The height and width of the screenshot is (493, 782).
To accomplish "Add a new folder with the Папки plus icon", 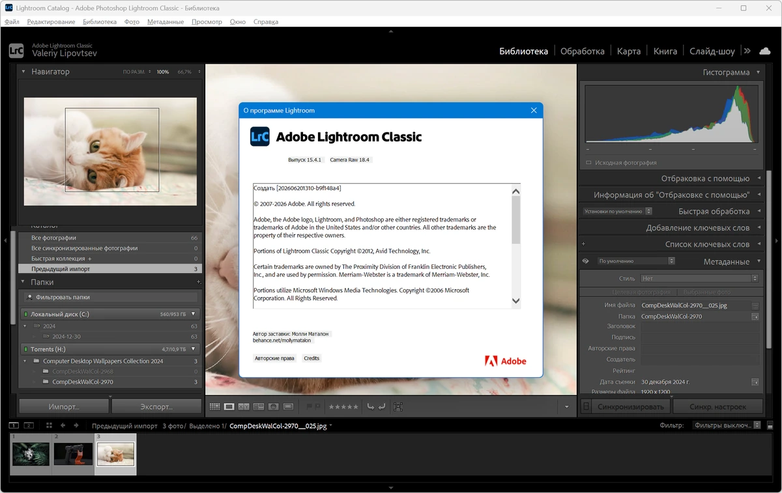I will tap(199, 282).
